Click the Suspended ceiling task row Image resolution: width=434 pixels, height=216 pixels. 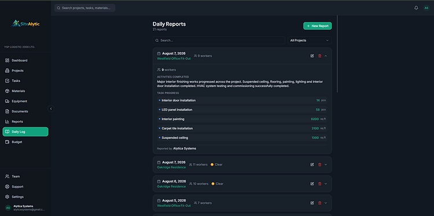point(242,138)
